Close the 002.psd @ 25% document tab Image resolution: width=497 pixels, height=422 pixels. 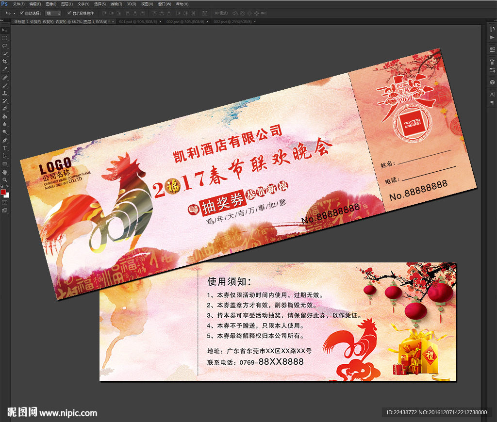point(255,22)
